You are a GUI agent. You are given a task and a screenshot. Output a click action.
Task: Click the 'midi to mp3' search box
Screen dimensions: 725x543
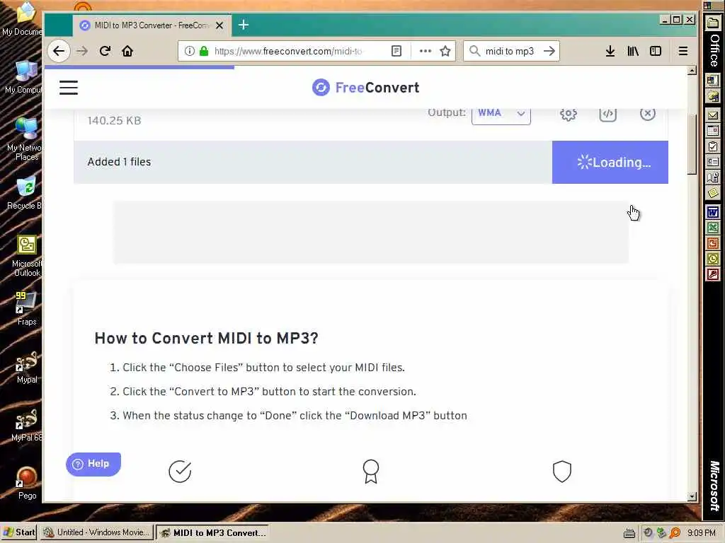click(510, 51)
